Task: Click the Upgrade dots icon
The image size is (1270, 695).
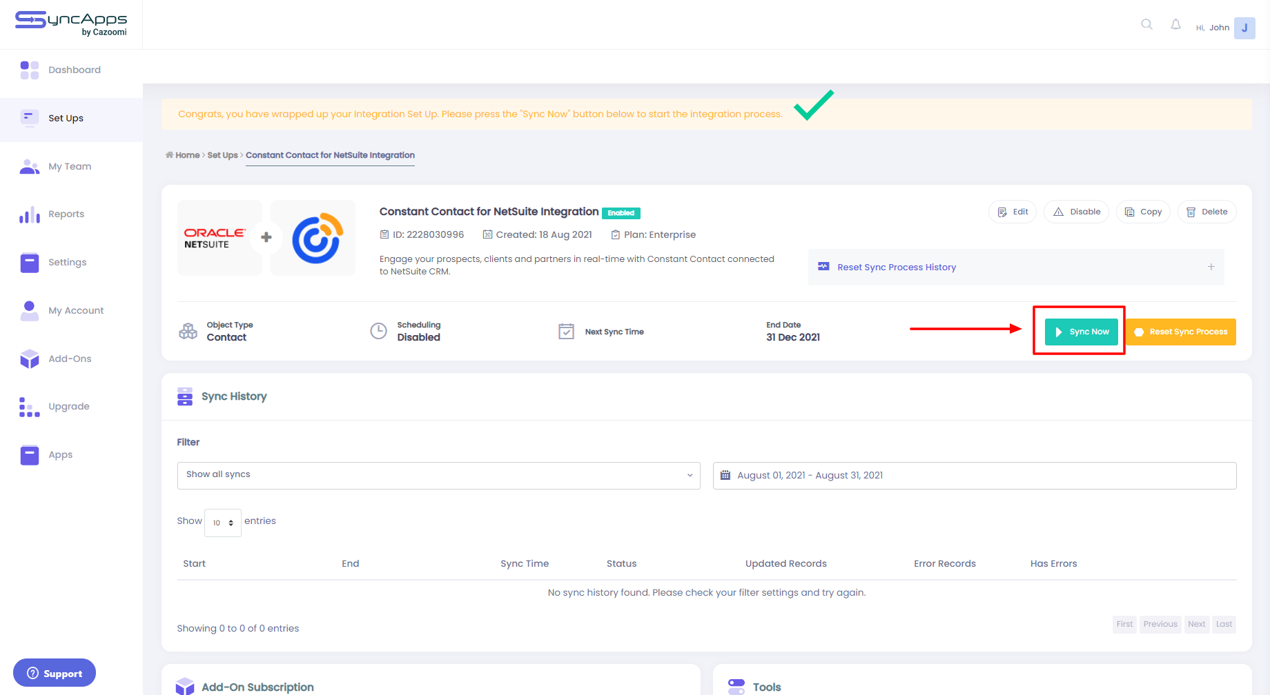Action: point(30,407)
